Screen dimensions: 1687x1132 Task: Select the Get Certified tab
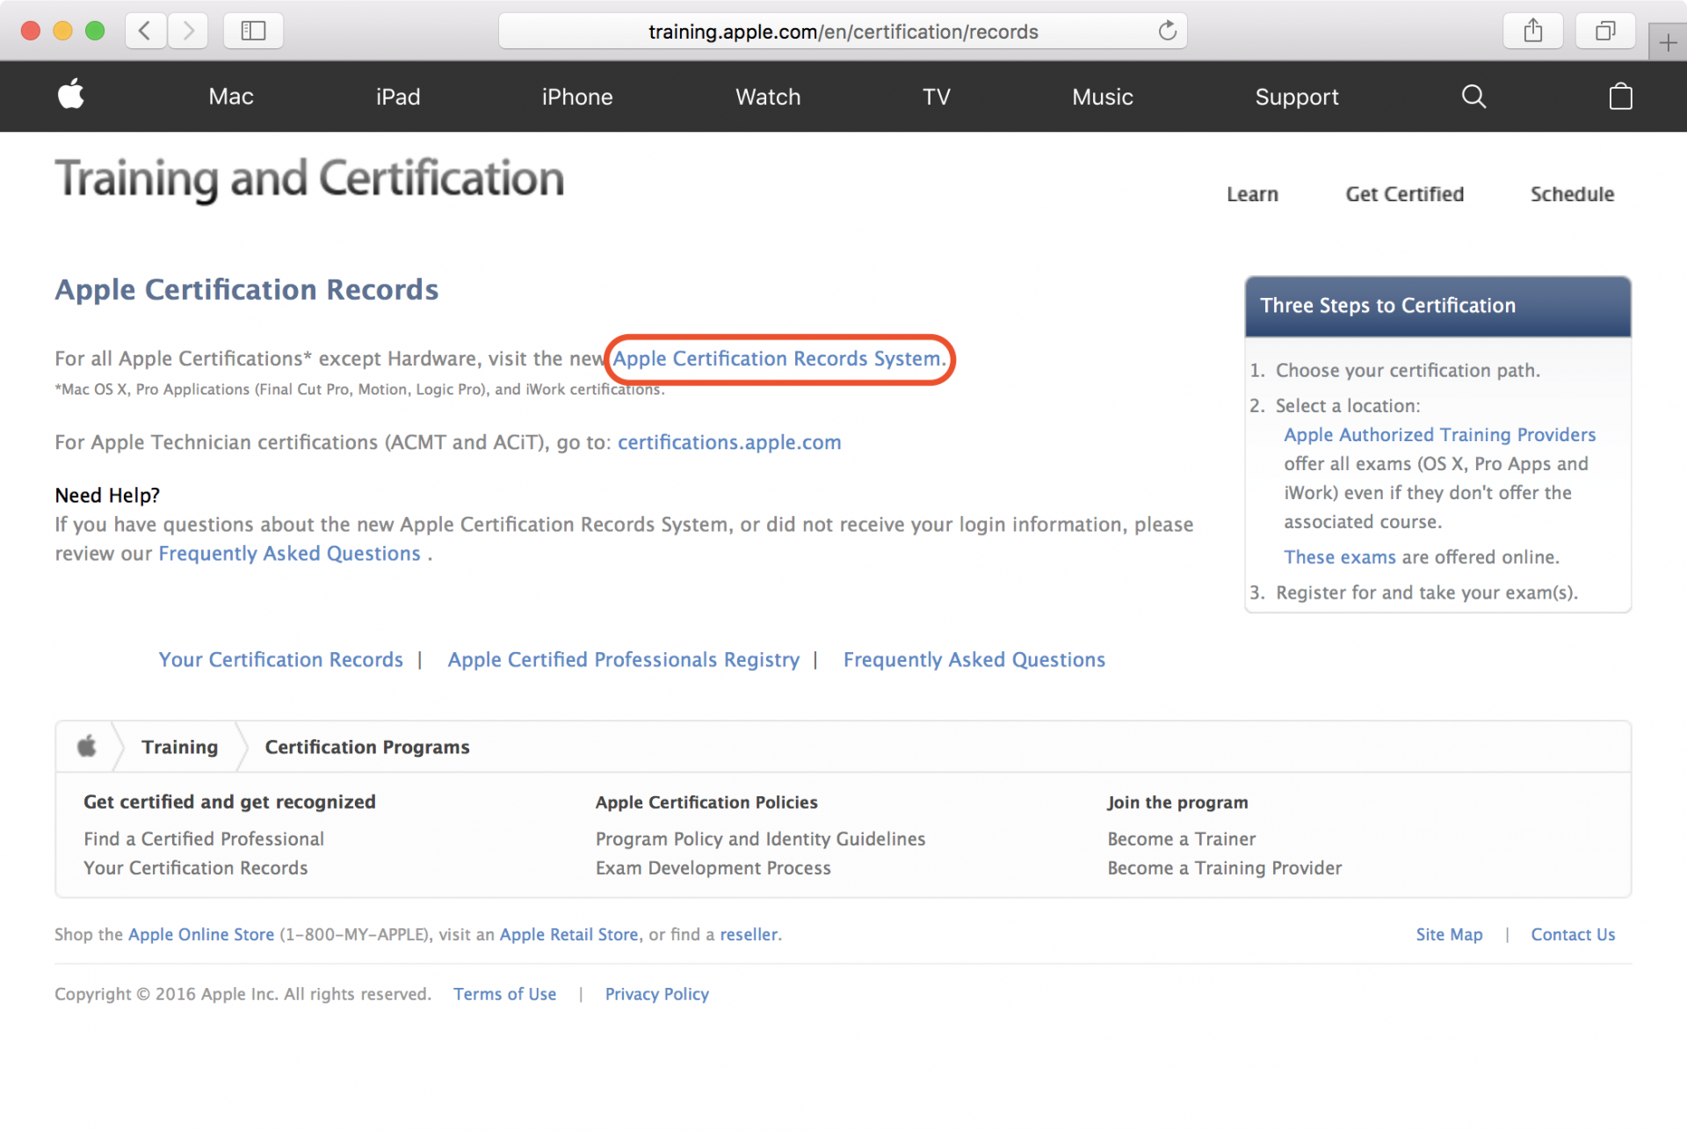tap(1404, 194)
